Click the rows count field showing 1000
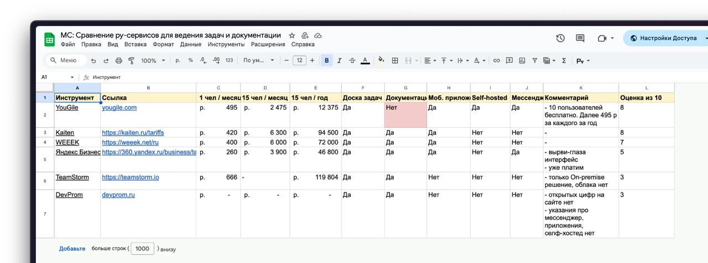Image resolution: width=708 pixels, height=263 pixels. (142, 249)
